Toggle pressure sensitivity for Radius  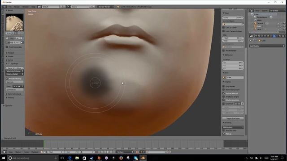click(22, 38)
